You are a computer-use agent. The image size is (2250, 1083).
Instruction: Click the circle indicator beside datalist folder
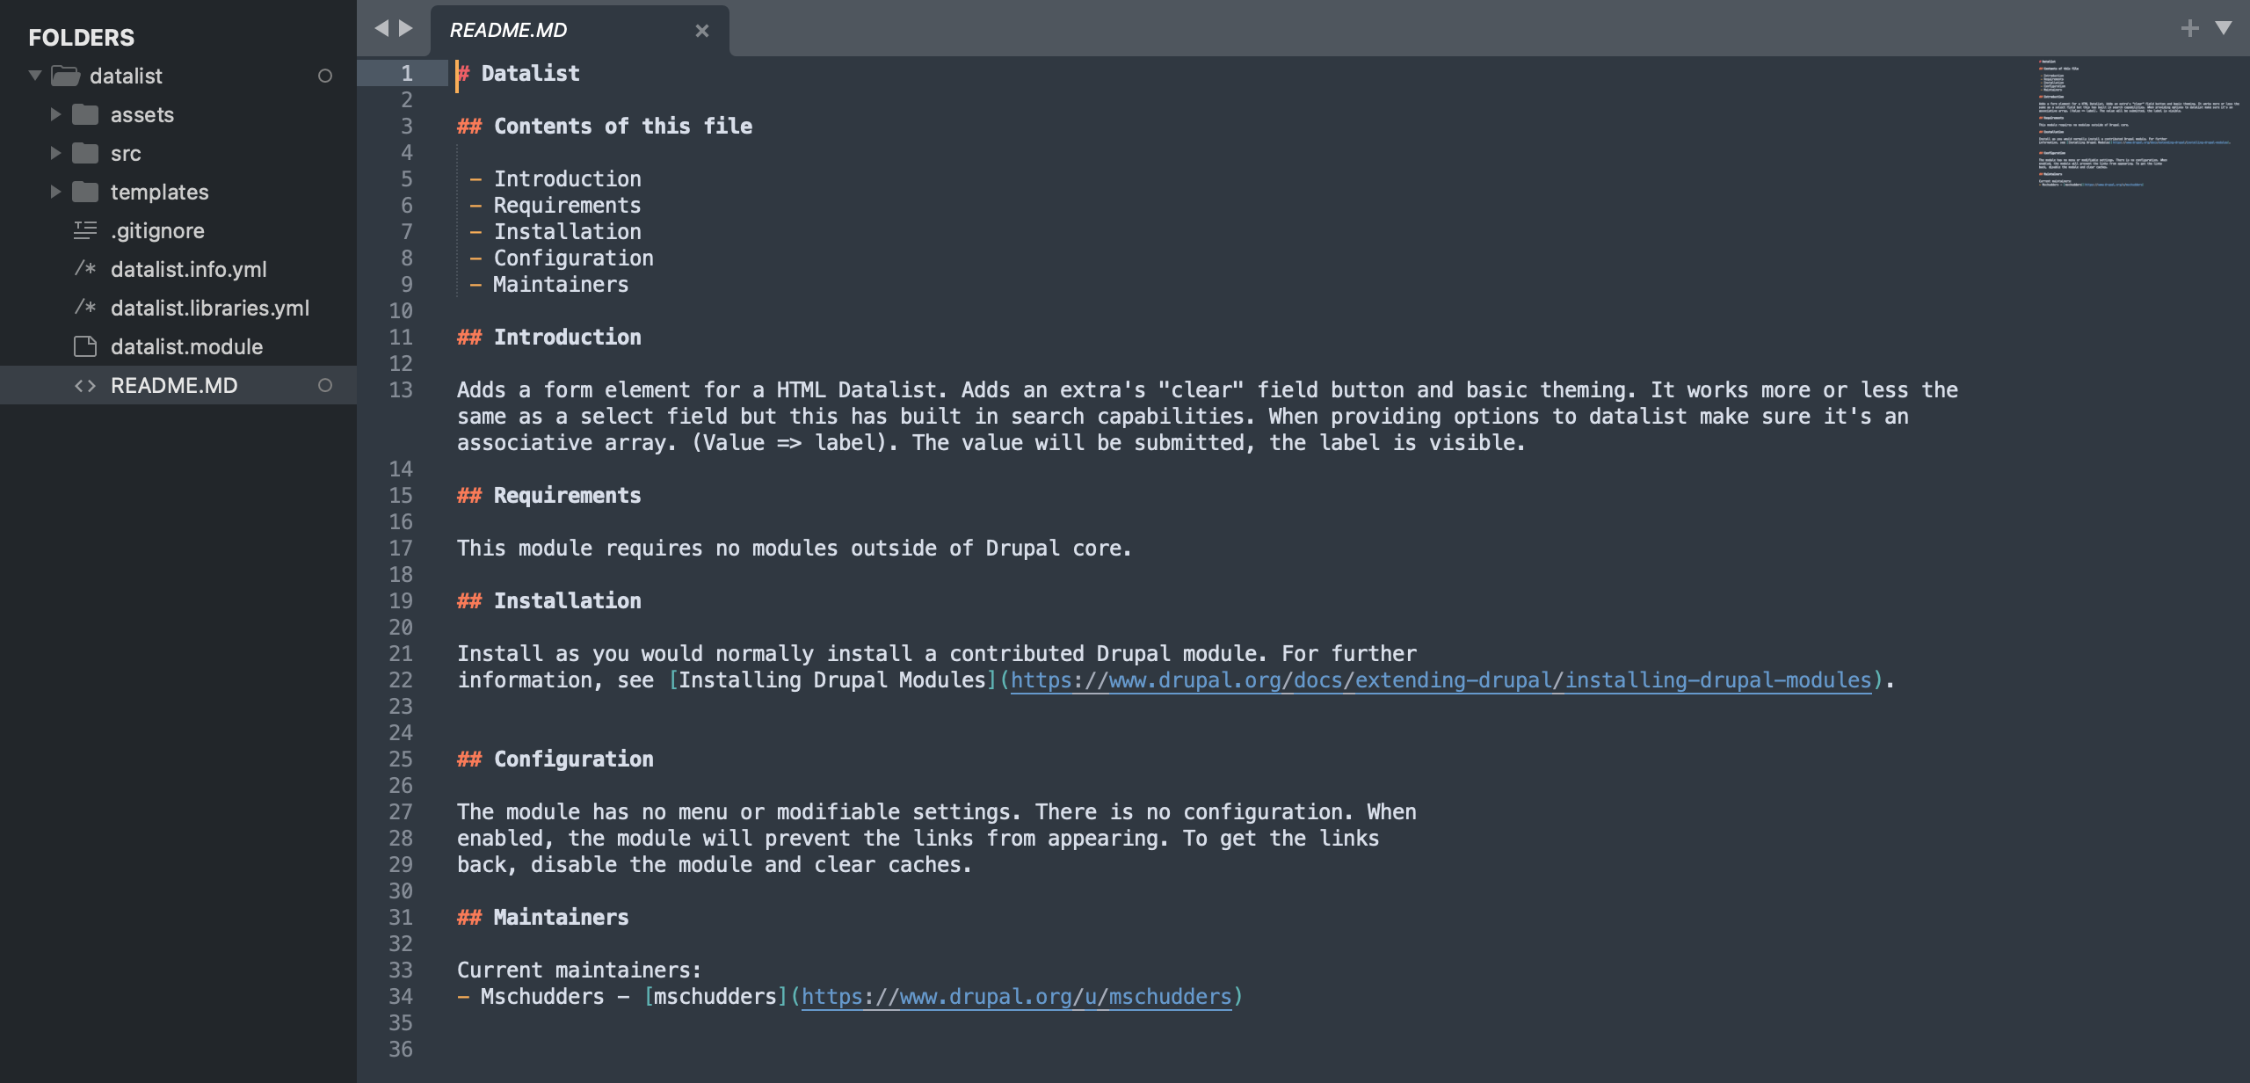pyautogui.click(x=325, y=76)
